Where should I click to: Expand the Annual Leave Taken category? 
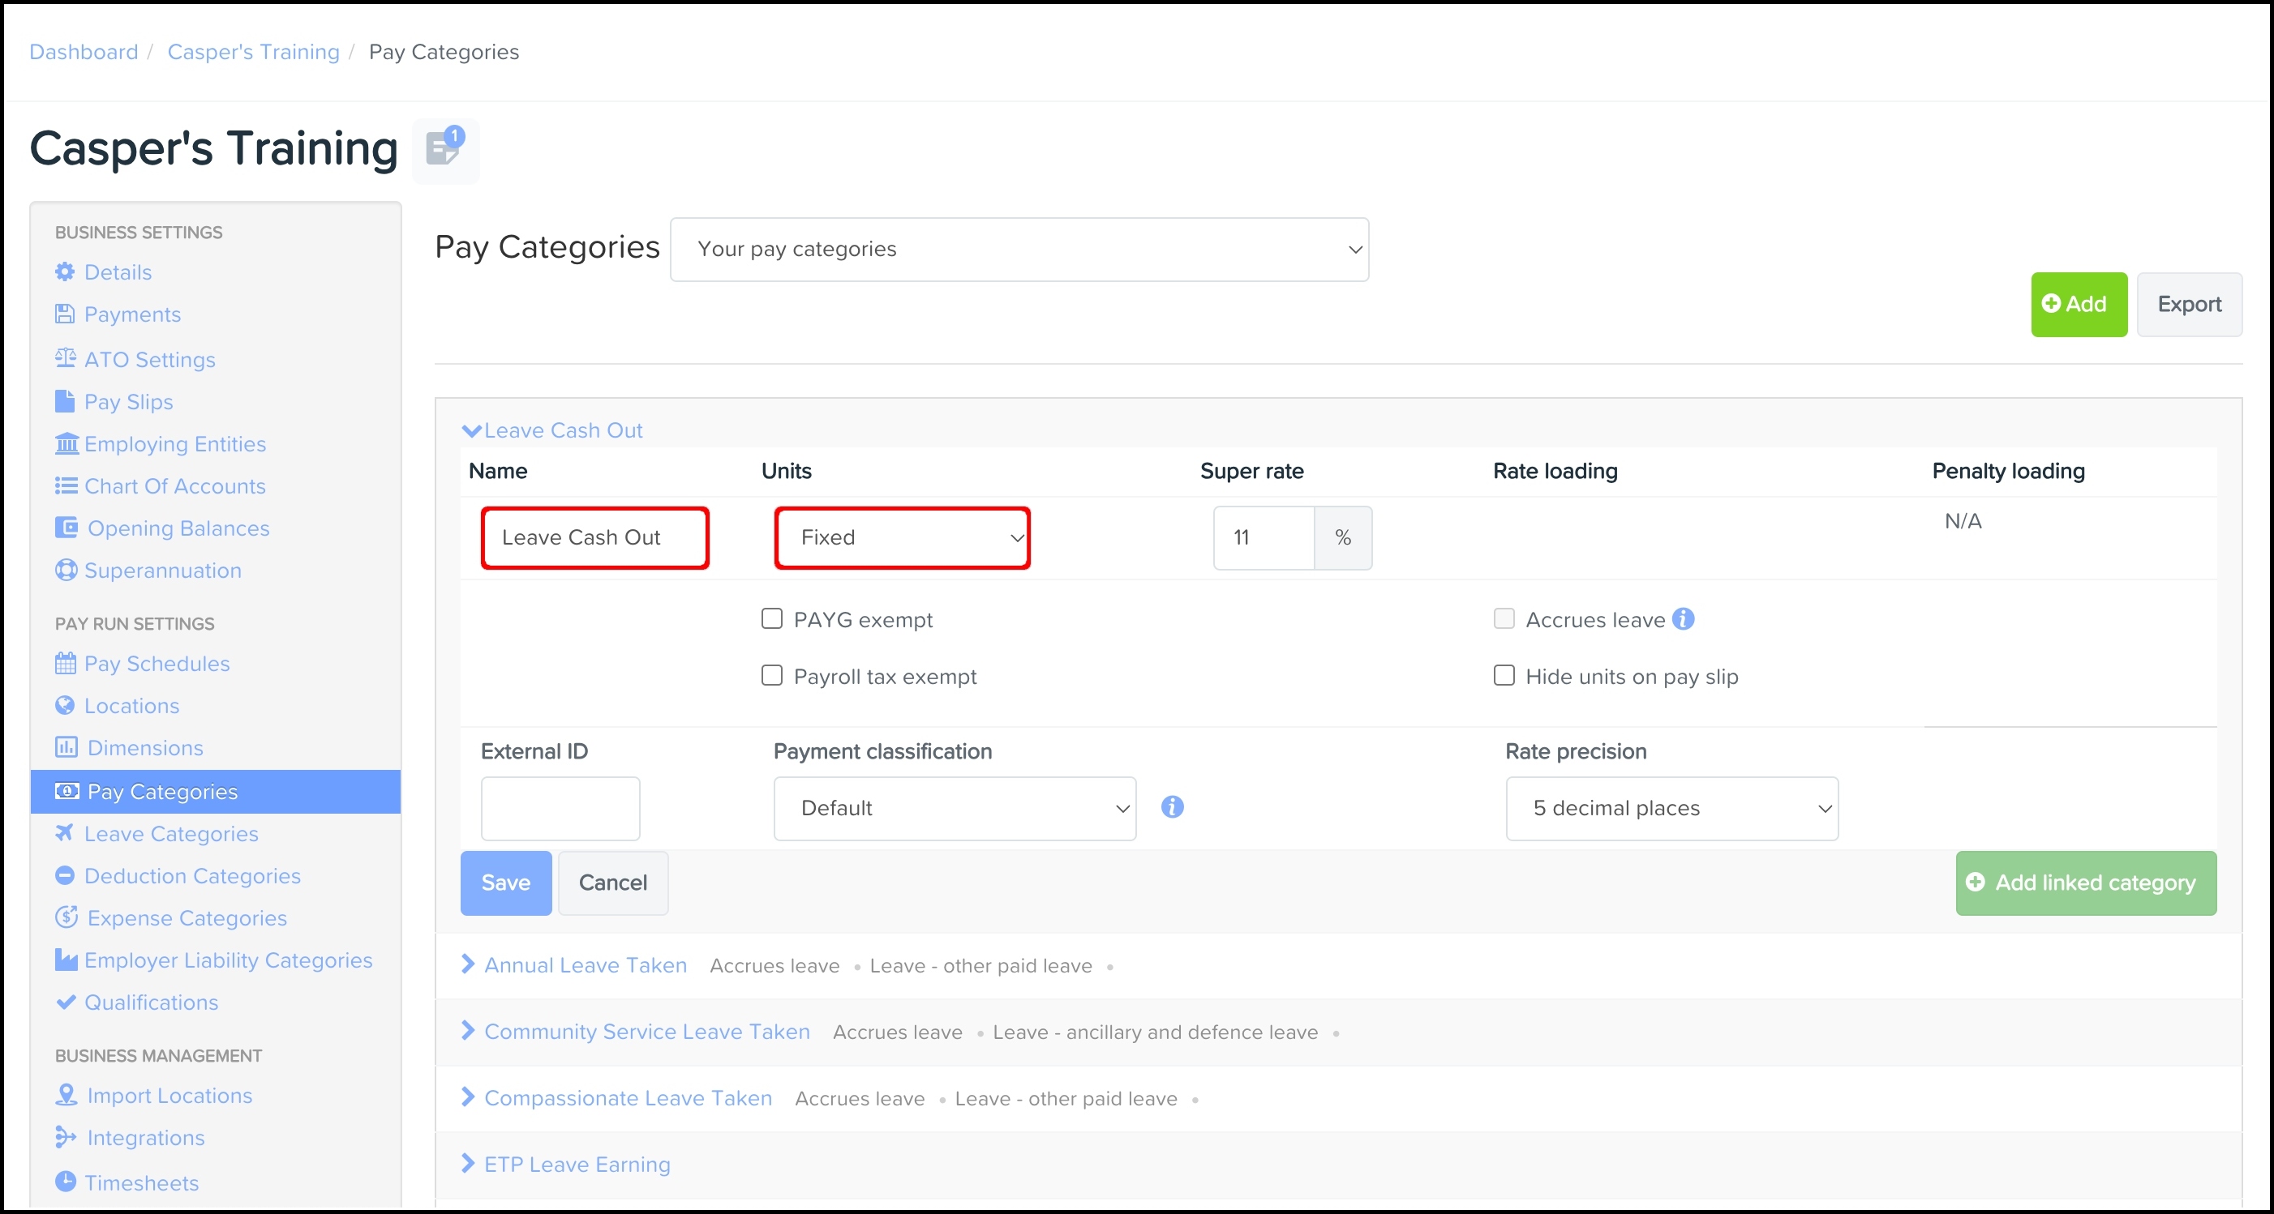585,965
